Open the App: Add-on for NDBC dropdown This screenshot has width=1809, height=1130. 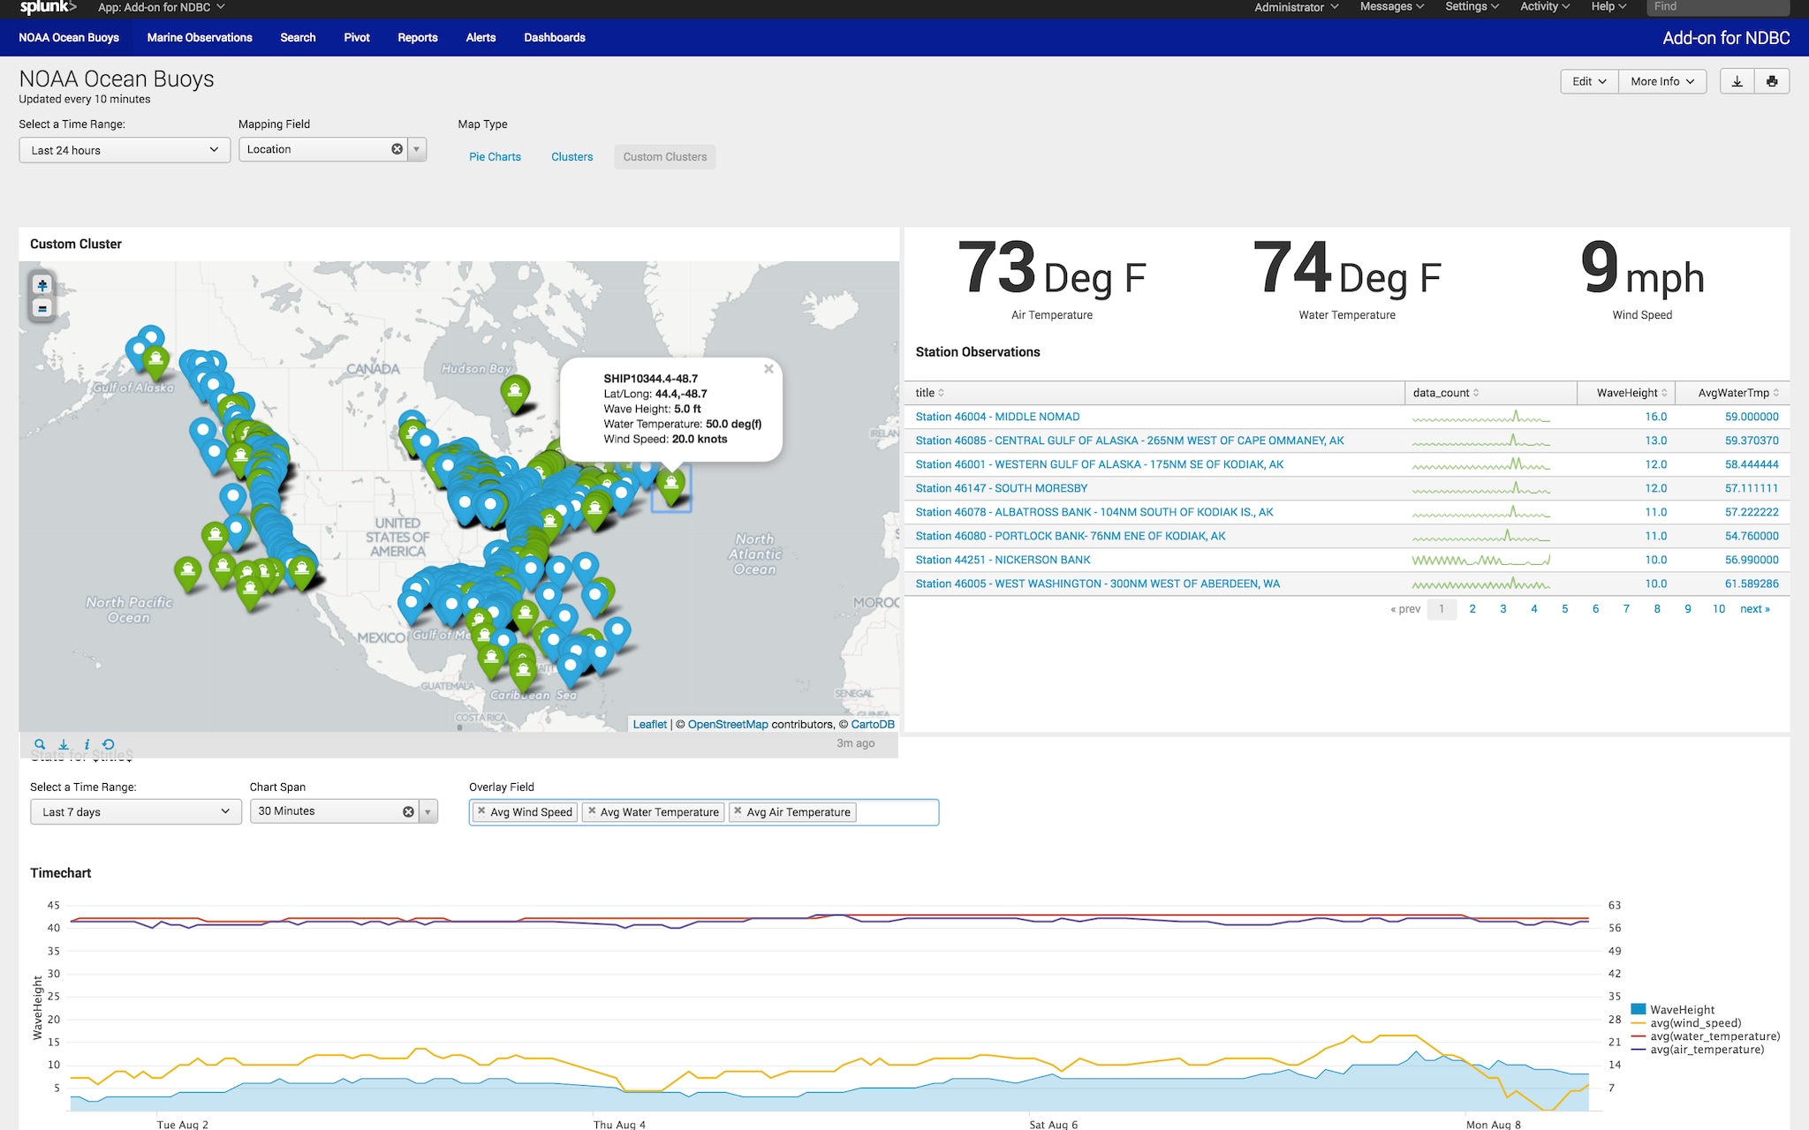tap(161, 7)
